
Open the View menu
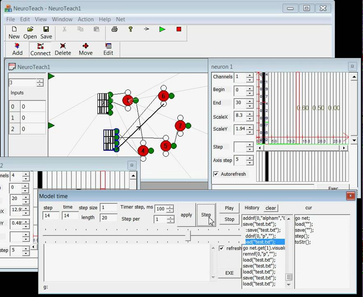[41, 19]
